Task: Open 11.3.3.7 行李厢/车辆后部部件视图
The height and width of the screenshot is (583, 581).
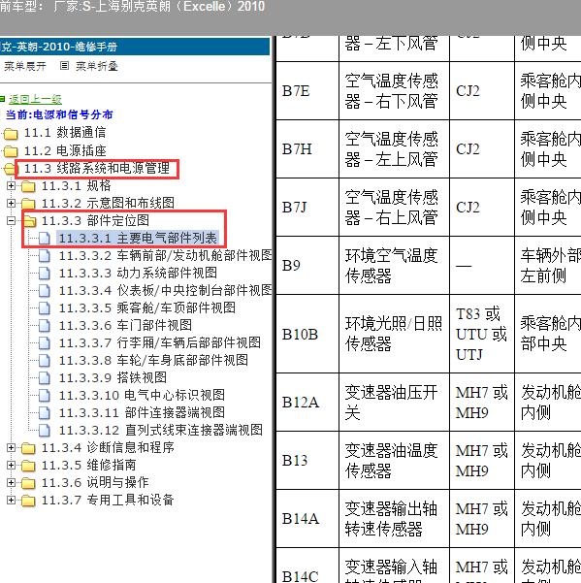Action: pyautogui.click(x=160, y=342)
